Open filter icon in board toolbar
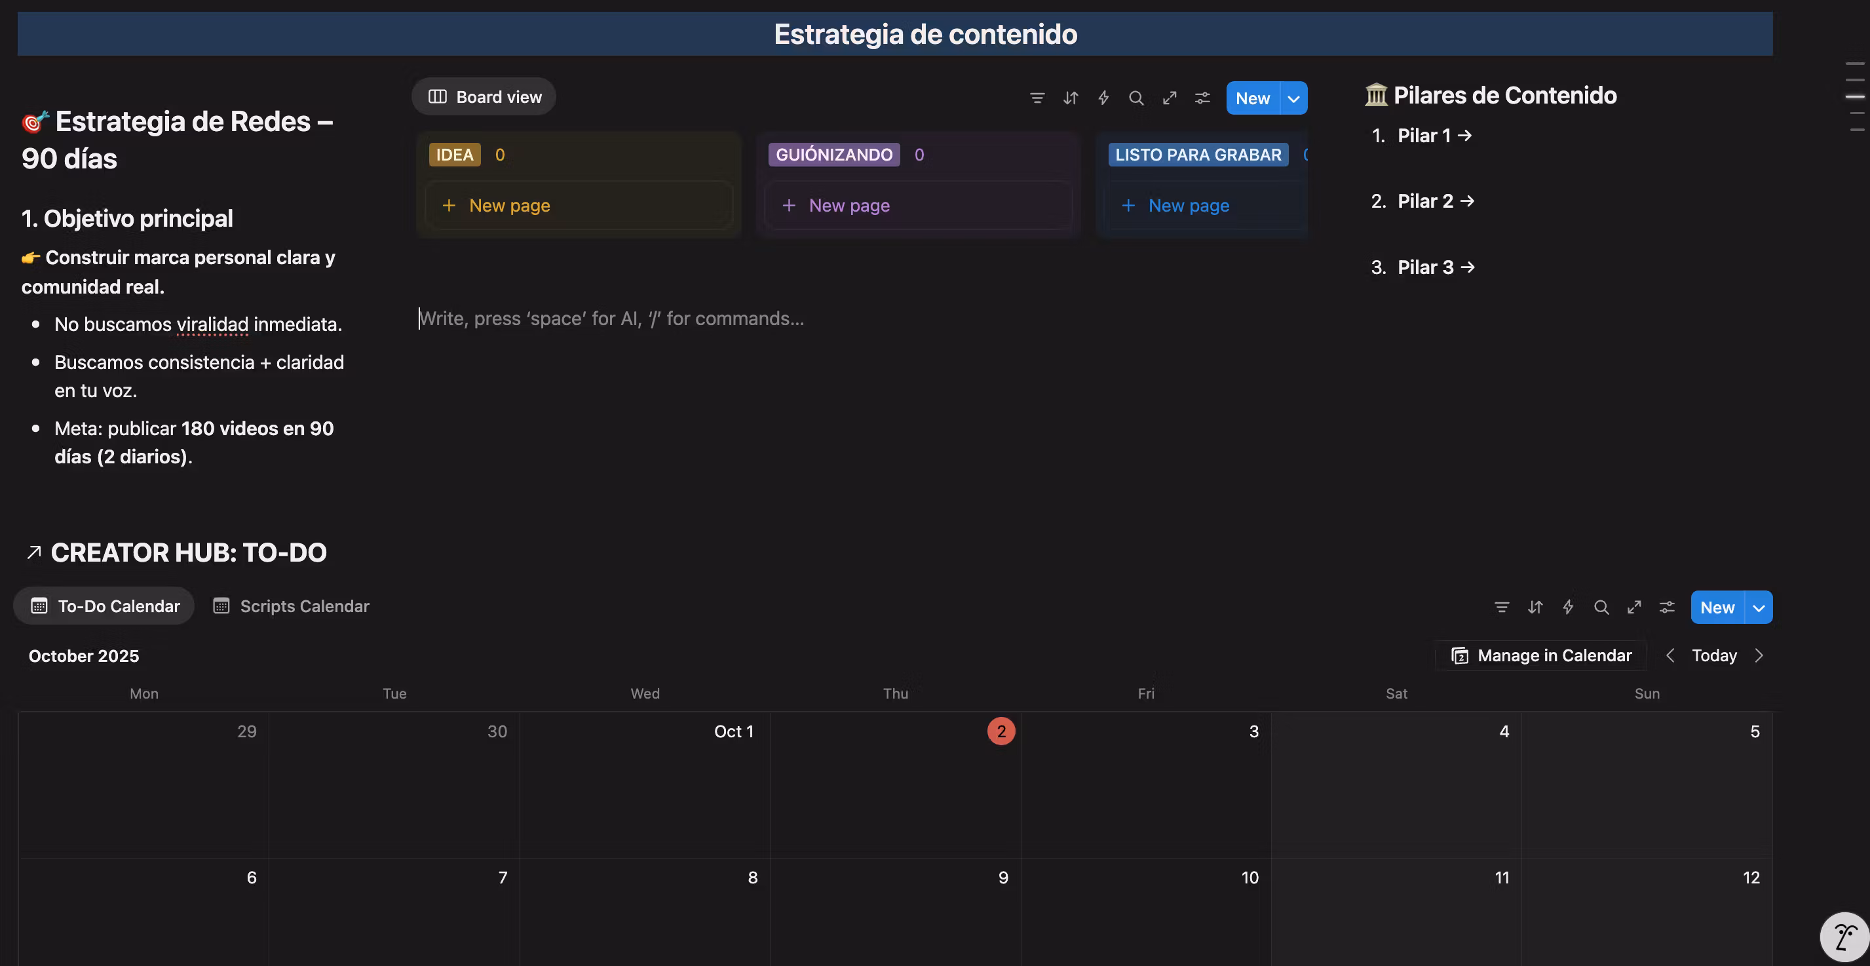Viewport: 1870px width, 966px height. click(x=1037, y=98)
